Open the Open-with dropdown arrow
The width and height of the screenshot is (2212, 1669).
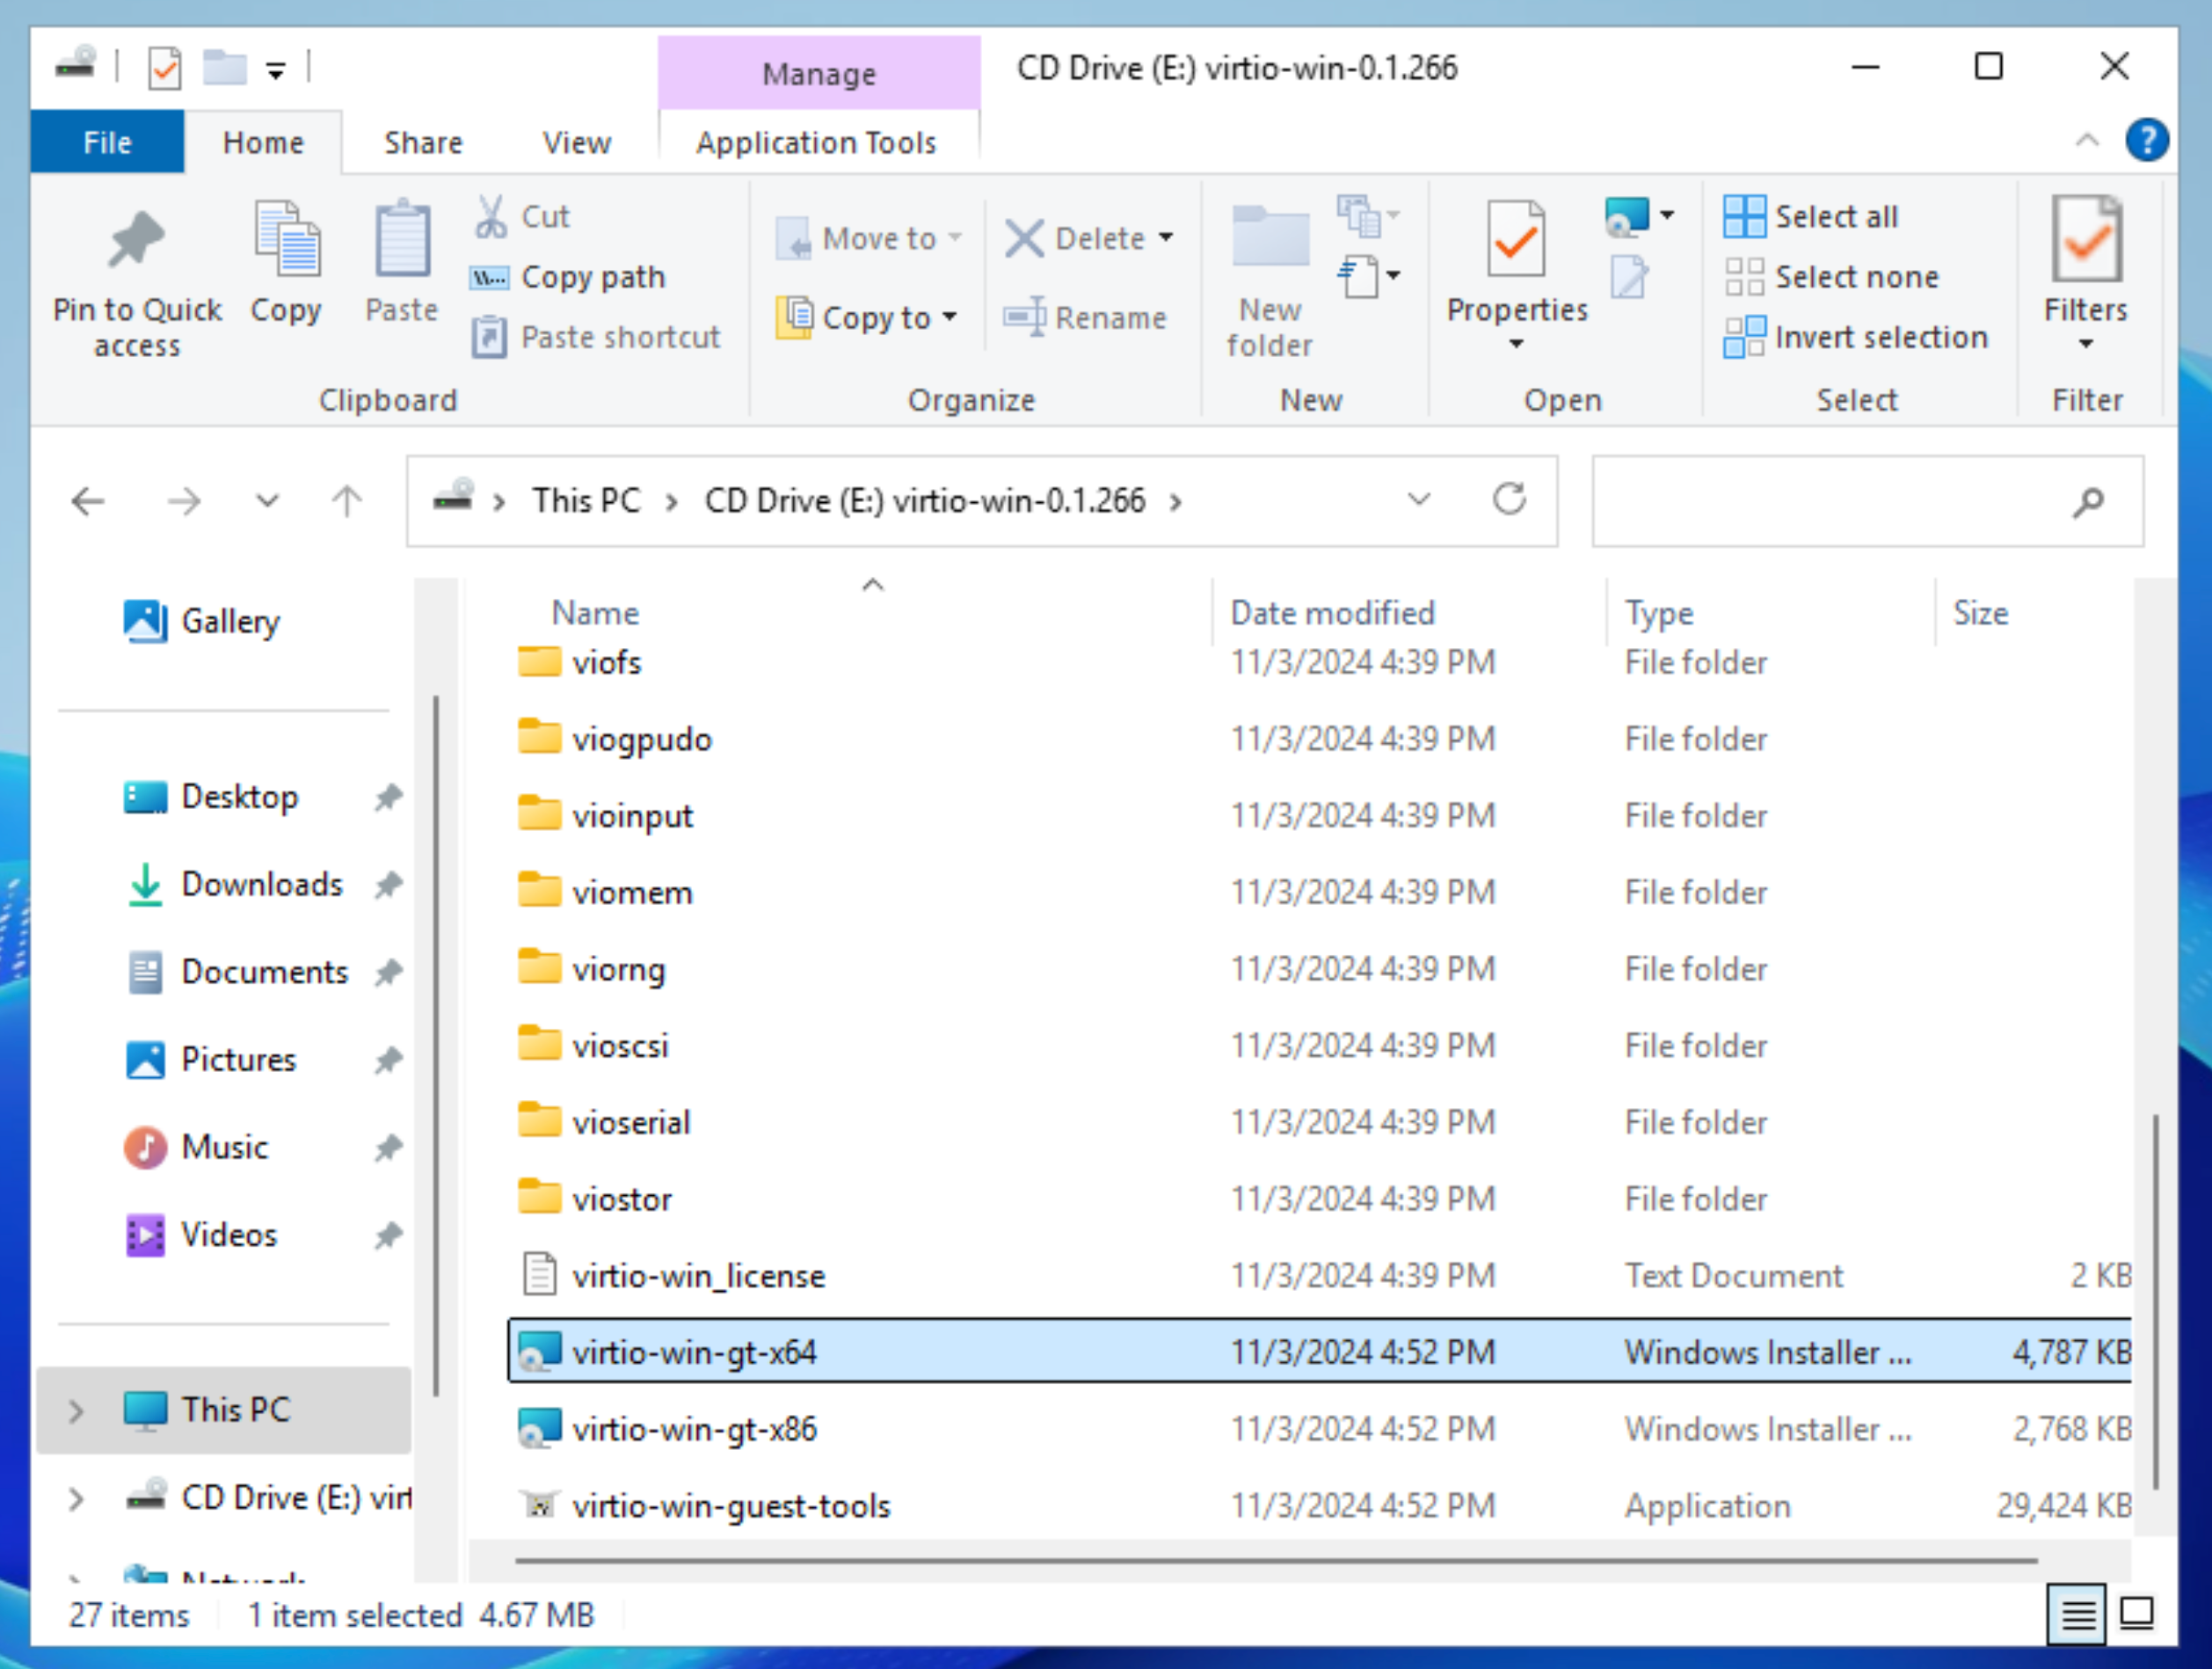[x=1667, y=215]
